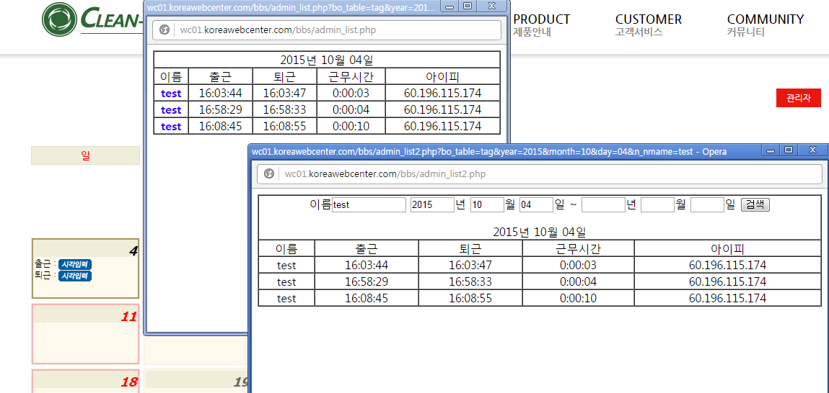Maximize the admin_list2.php Opera window
The width and height of the screenshot is (829, 393).
point(789,150)
